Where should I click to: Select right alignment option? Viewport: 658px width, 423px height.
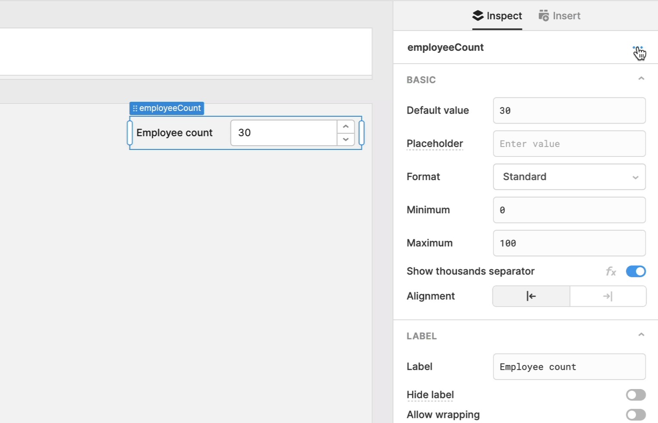[x=608, y=296]
